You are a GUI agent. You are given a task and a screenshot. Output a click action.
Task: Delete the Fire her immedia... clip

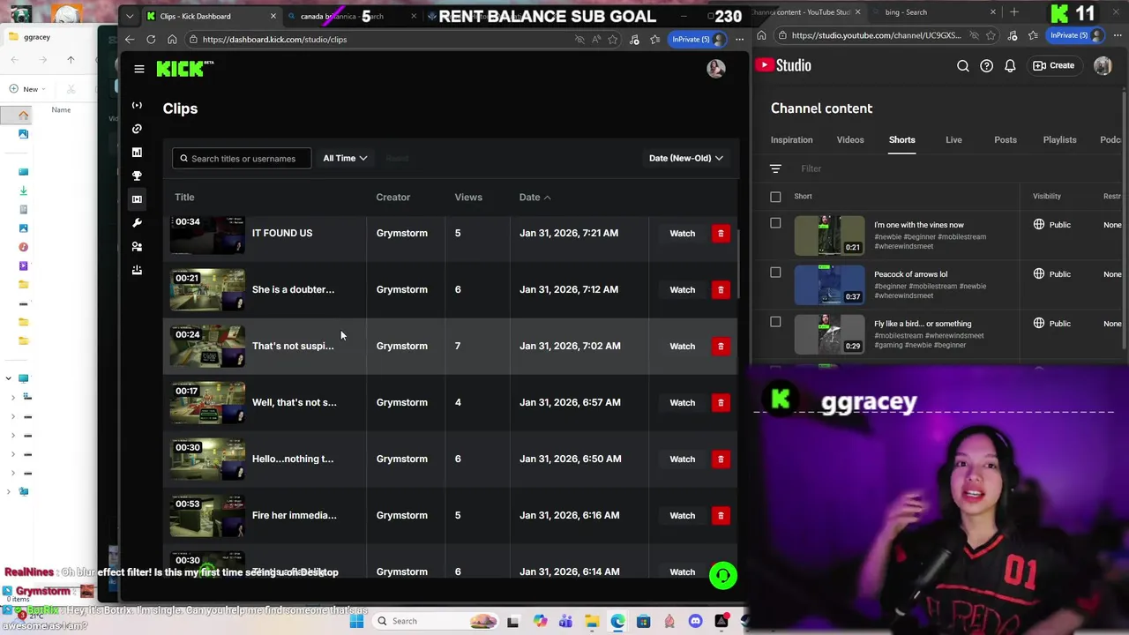pyautogui.click(x=721, y=515)
